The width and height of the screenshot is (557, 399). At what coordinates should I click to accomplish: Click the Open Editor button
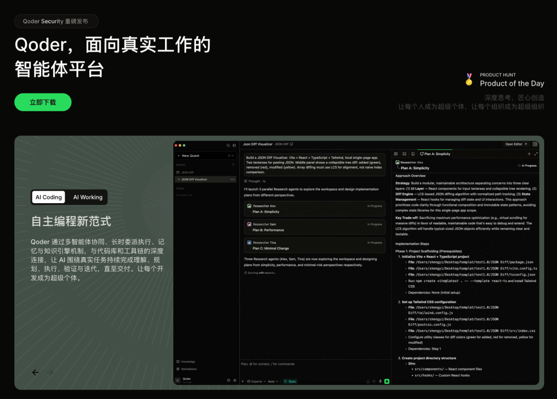516,144
